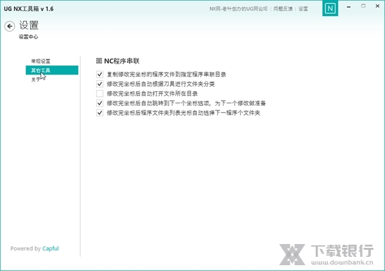
Task: Open 设置 link in the title bar
Action: pyautogui.click(x=303, y=9)
